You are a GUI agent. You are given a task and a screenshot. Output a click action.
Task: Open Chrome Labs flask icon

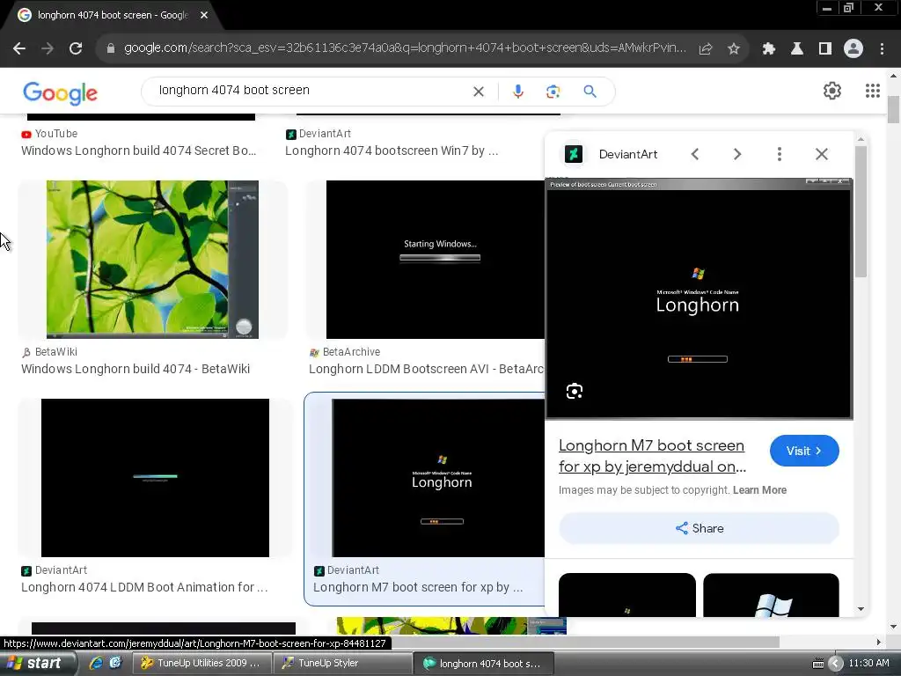(x=797, y=48)
